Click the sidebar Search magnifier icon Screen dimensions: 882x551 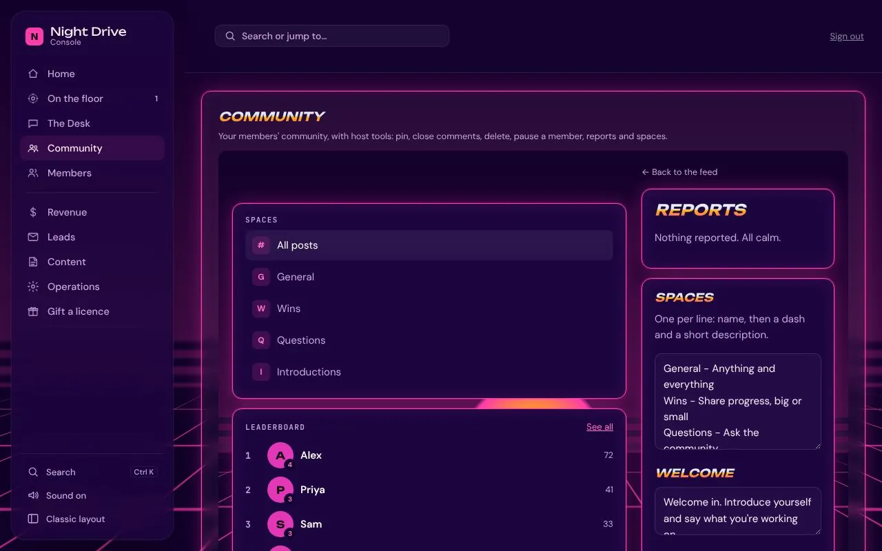coord(33,472)
